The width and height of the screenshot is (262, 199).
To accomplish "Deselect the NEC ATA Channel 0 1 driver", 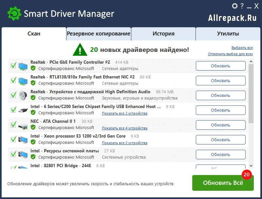I will click(13, 125).
